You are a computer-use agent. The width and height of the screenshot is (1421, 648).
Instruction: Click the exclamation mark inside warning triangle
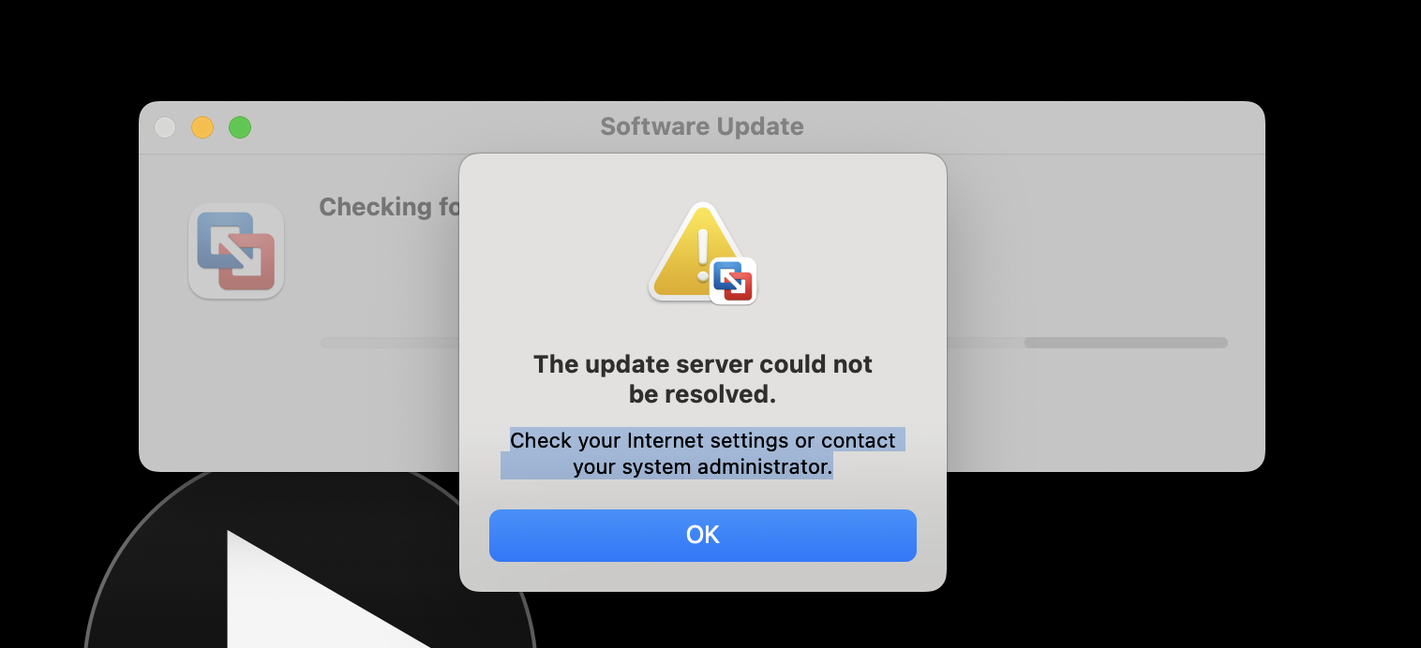pos(702,255)
